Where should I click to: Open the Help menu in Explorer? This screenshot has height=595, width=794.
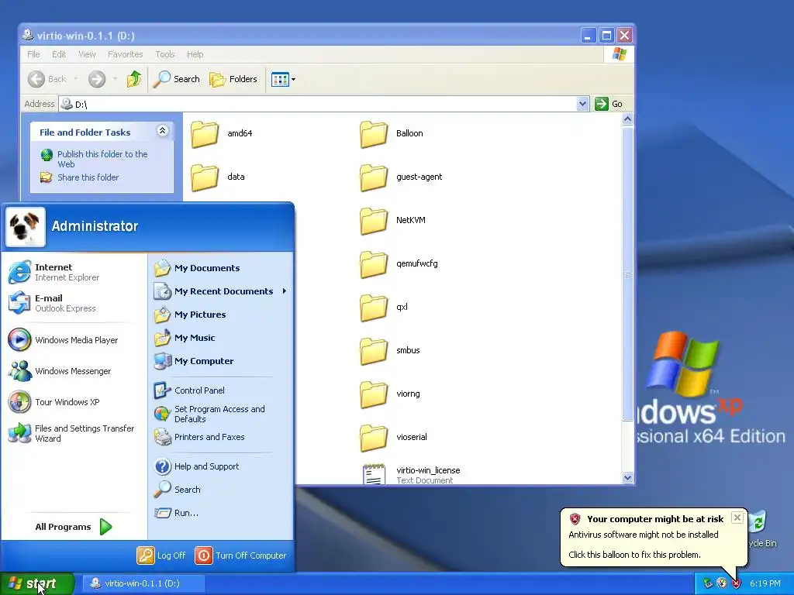click(195, 54)
